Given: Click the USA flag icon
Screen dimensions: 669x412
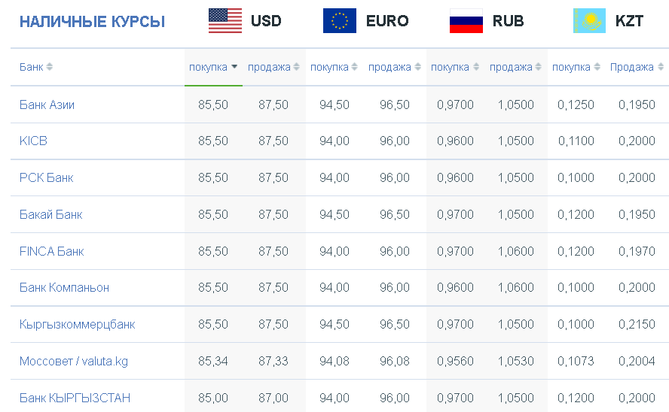Looking at the screenshot, I should (225, 21).
